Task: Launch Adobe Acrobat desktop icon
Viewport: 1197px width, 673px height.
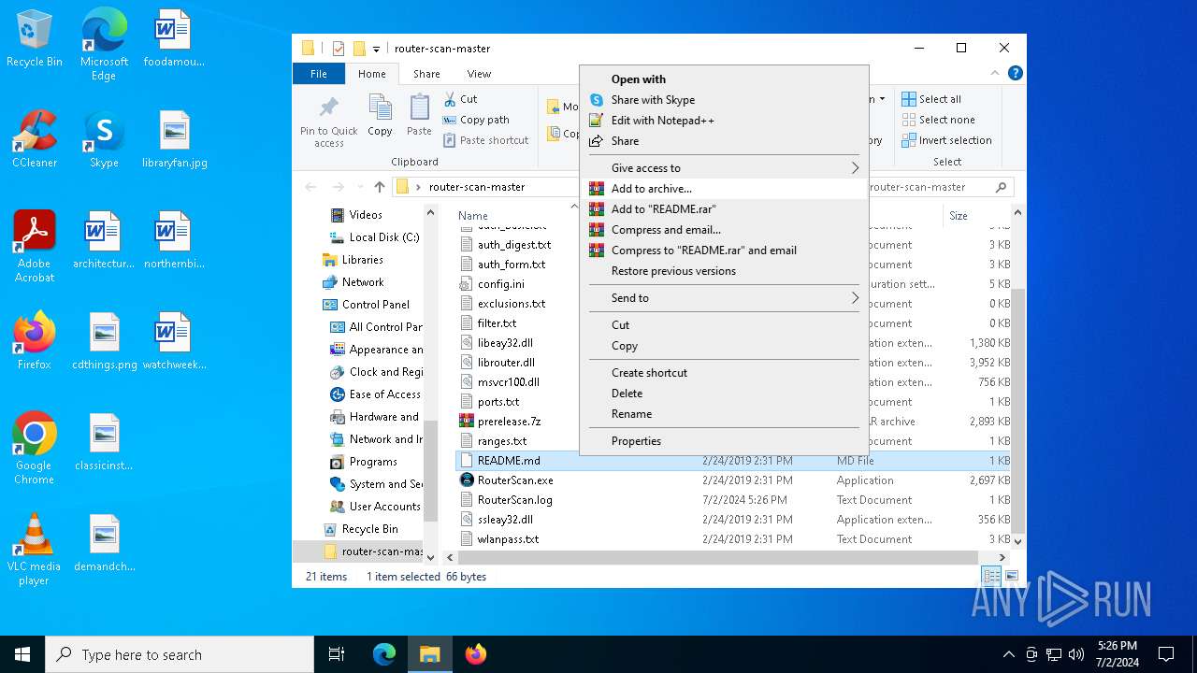Action: 35,247
